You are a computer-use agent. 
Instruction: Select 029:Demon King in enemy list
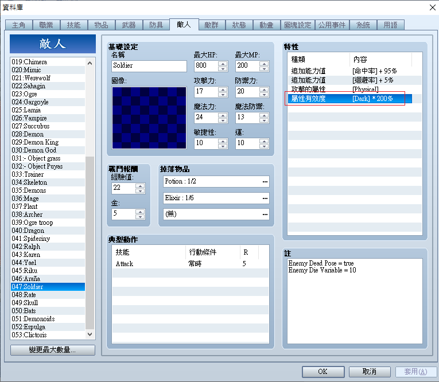[x=48, y=142]
